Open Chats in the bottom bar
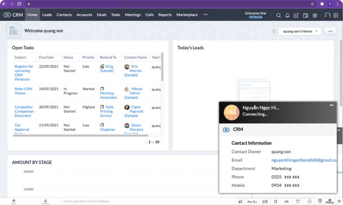Screen dimensions: 343x205 [x=14, y=201]
